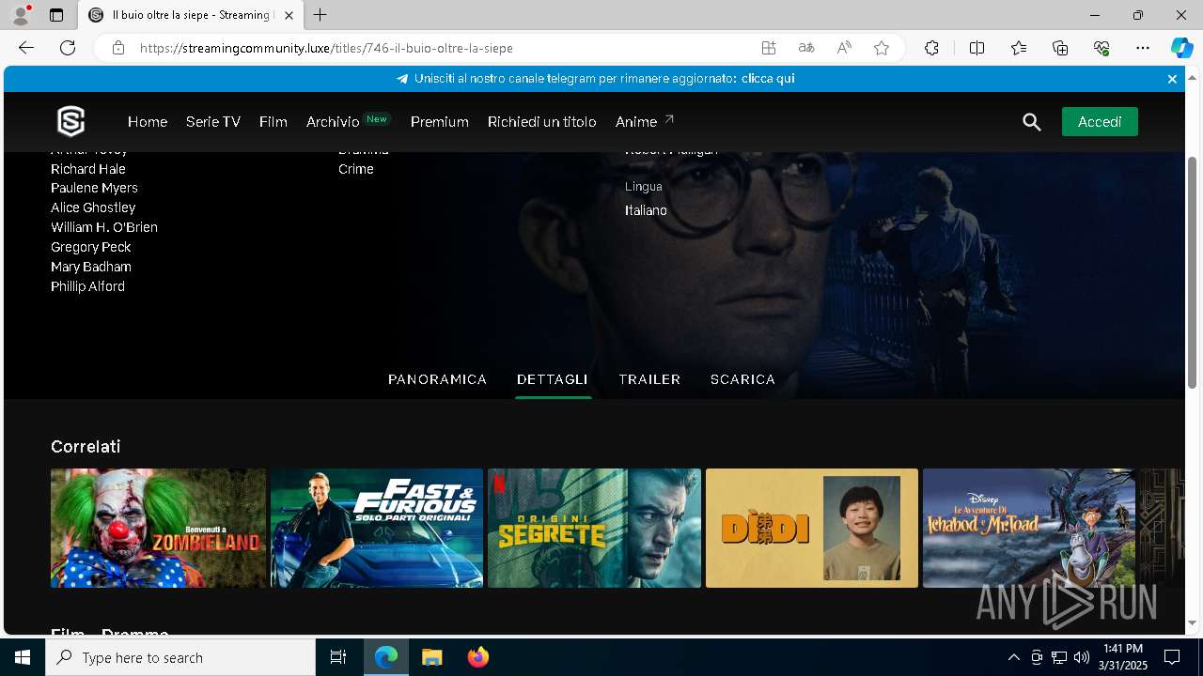Open the taskbar volume icon
Screen dimensions: 1203x676
(x=1081, y=657)
